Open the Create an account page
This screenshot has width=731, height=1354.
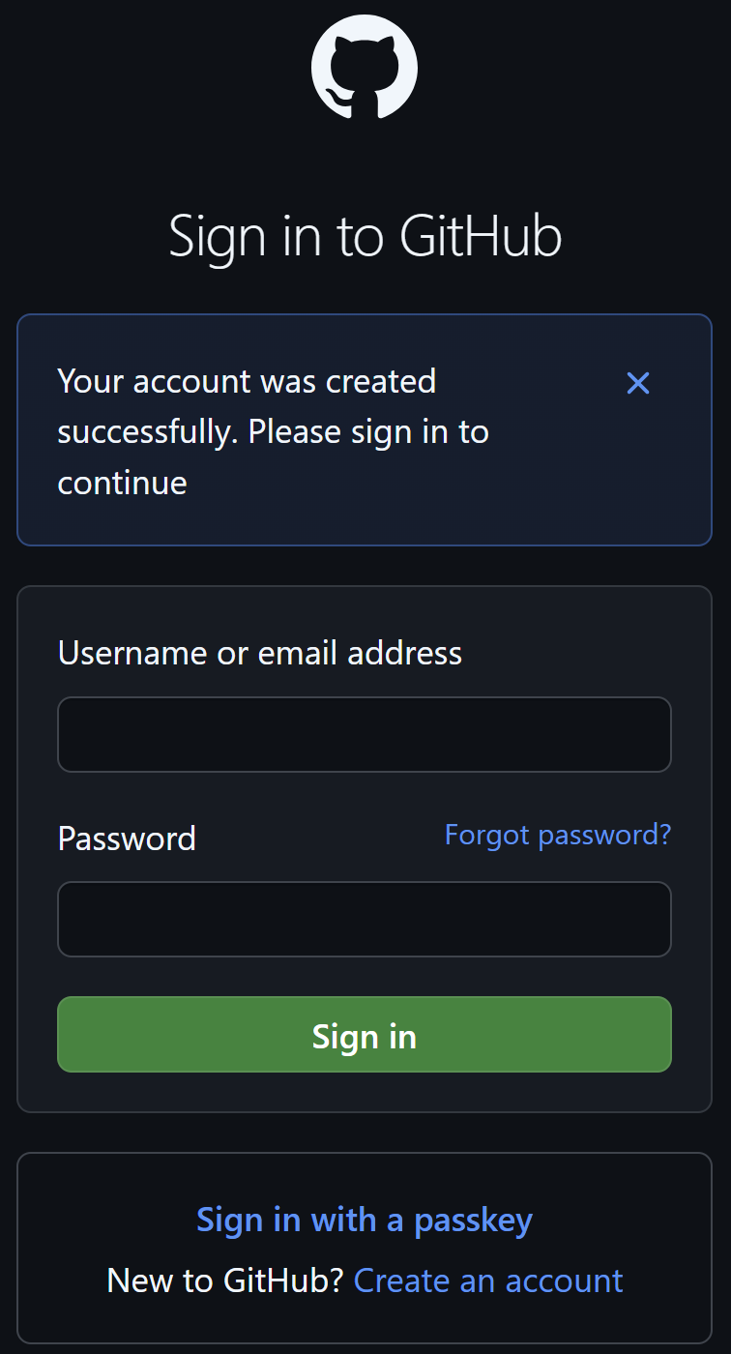click(x=487, y=1280)
